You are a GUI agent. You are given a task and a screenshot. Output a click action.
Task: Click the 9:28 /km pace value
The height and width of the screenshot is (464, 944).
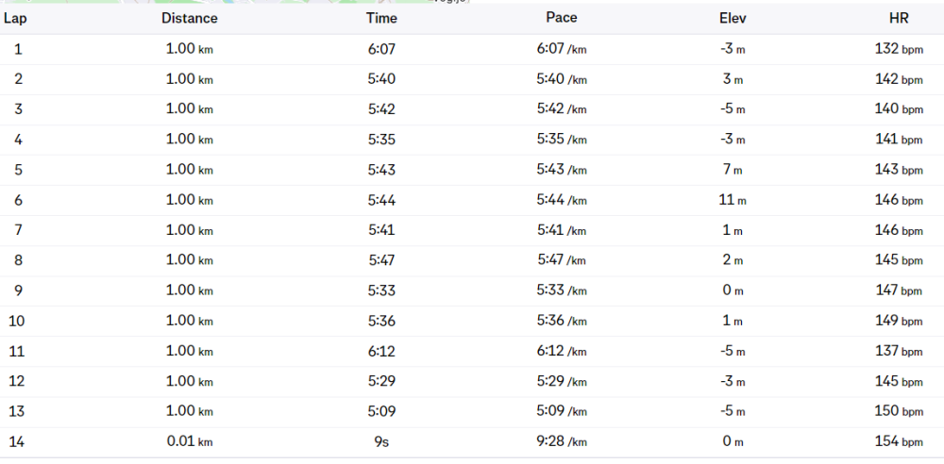coord(561,441)
